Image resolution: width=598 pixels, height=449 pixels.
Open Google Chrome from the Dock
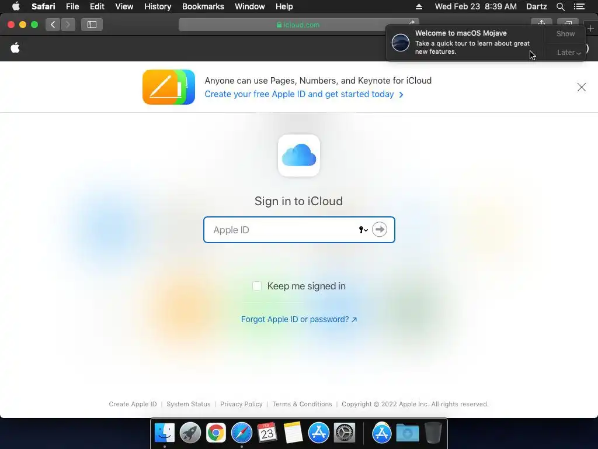point(216,433)
